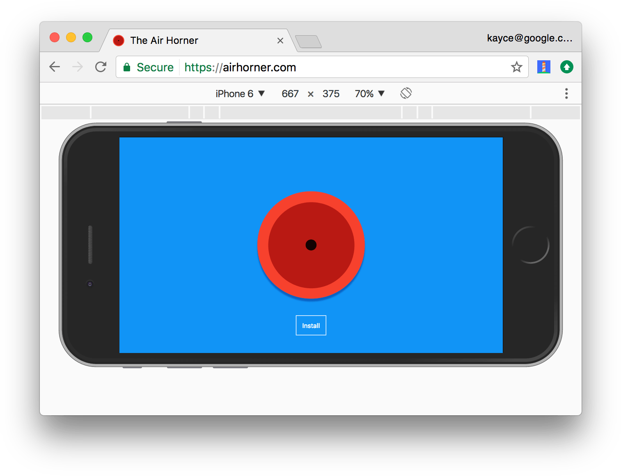Open a new browser tab
This screenshot has height=476, width=621.
tap(309, 41)
